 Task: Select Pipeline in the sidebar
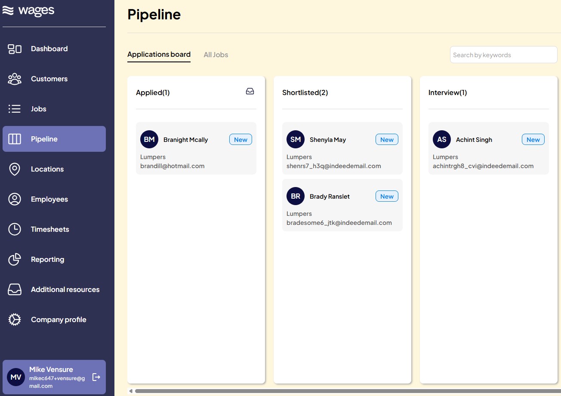tap(54, 139)
